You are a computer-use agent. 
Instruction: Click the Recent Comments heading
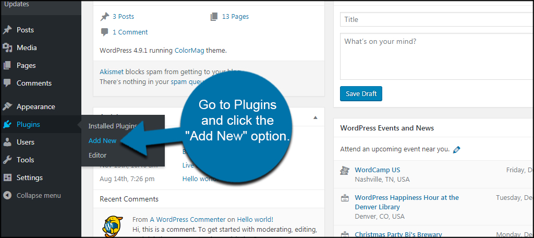click(x=129, y=199)
